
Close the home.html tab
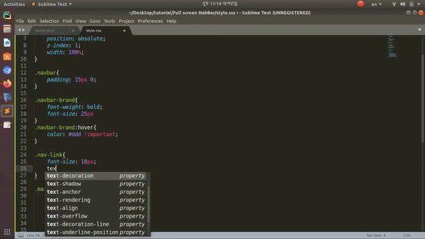73,31
